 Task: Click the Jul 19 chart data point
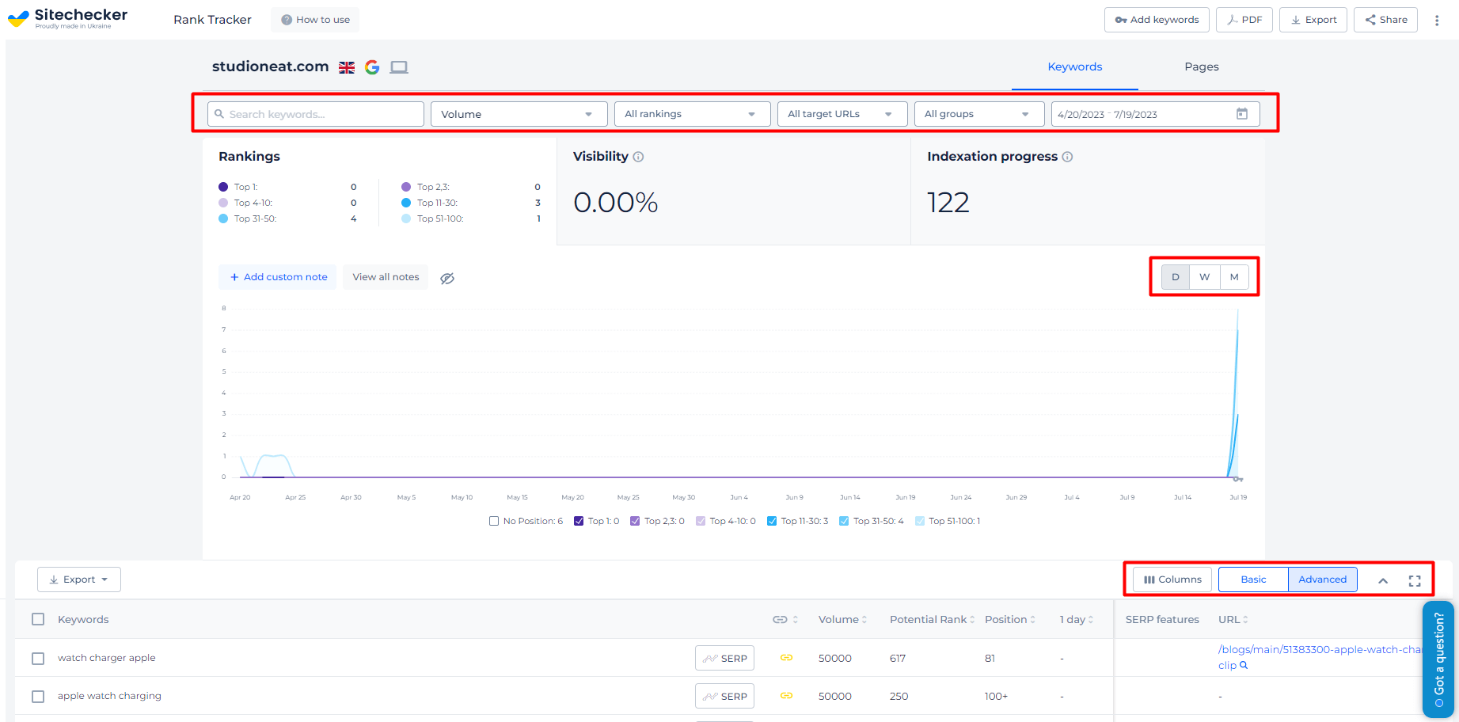[1237, 479]
